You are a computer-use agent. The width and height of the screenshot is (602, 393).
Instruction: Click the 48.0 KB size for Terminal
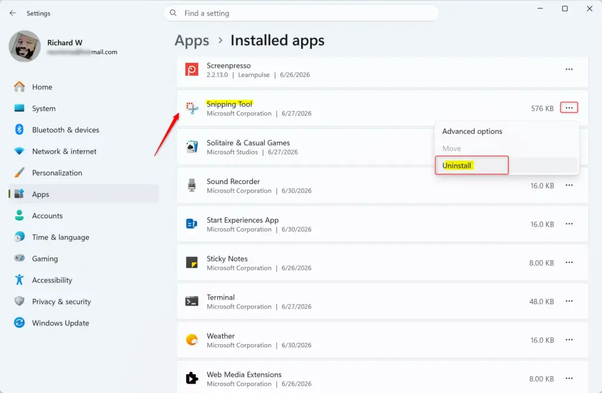pos(541,302)
